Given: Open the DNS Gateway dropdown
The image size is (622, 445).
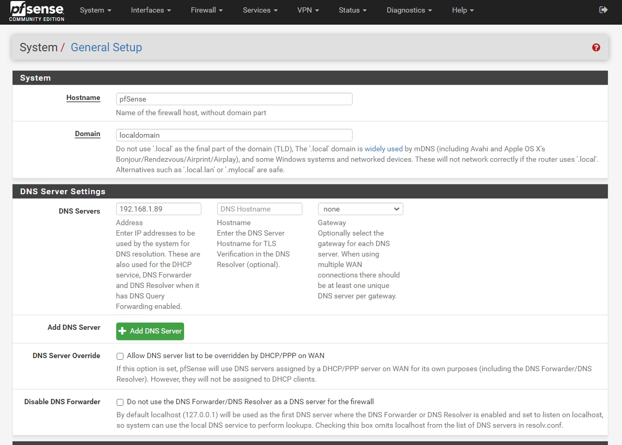Looking at the screenshot, I should pyautogui.click(x=360, y=209).
